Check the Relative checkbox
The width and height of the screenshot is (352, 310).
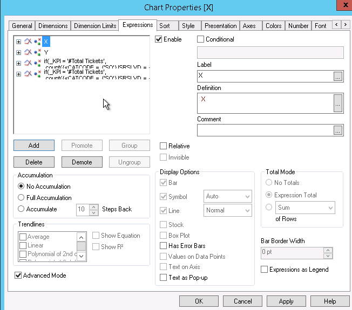click(163, 146)
